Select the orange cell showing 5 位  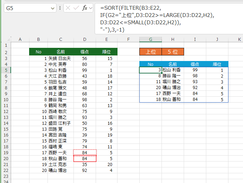point(173,52)
